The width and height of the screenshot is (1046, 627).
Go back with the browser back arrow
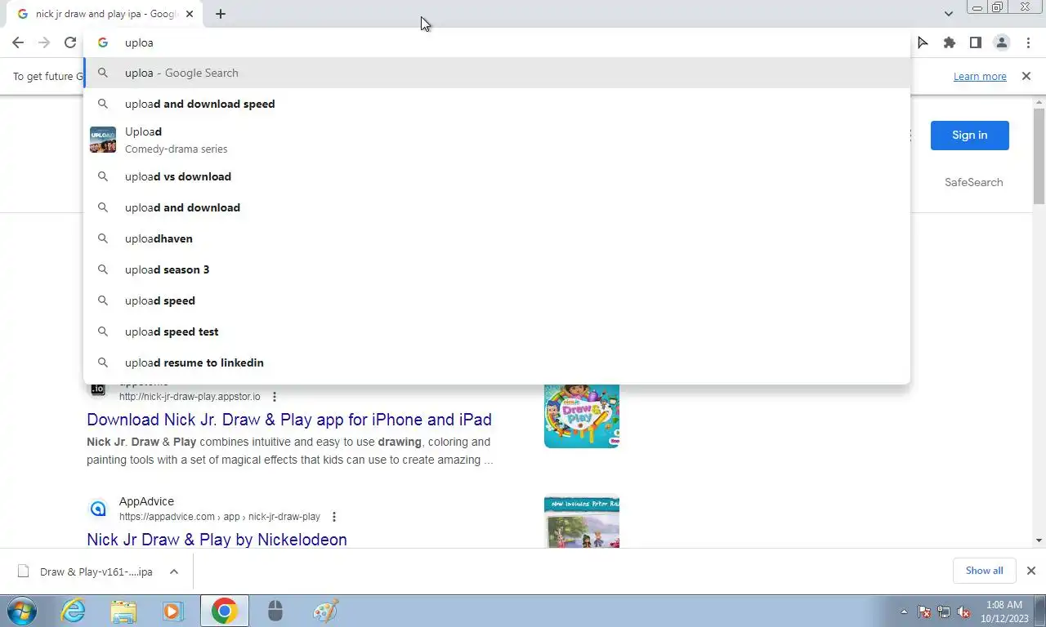18,42
